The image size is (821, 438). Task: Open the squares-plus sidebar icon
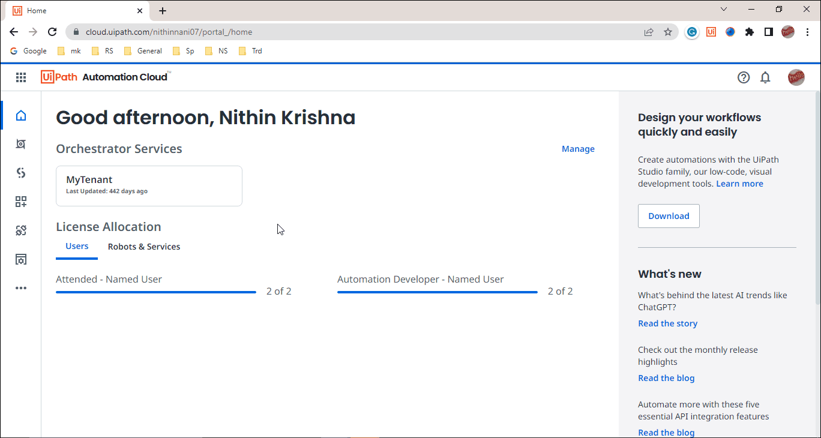[x=21, y=202]
